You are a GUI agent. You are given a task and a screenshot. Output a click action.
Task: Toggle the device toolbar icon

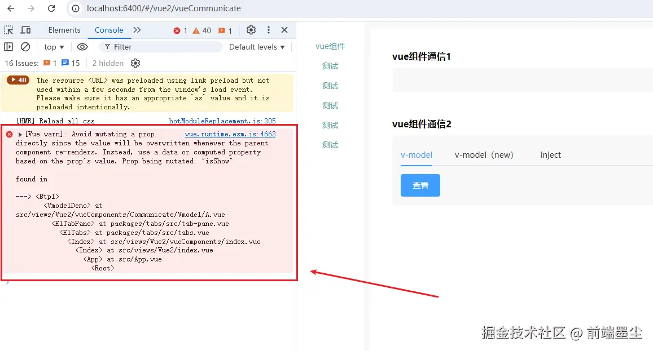click(x=26, y=30)
